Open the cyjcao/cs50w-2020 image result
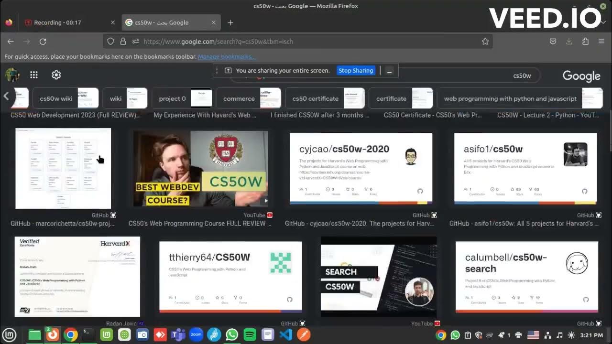The image size is (612, 344). pyautogui.click(x=361, y=169)
